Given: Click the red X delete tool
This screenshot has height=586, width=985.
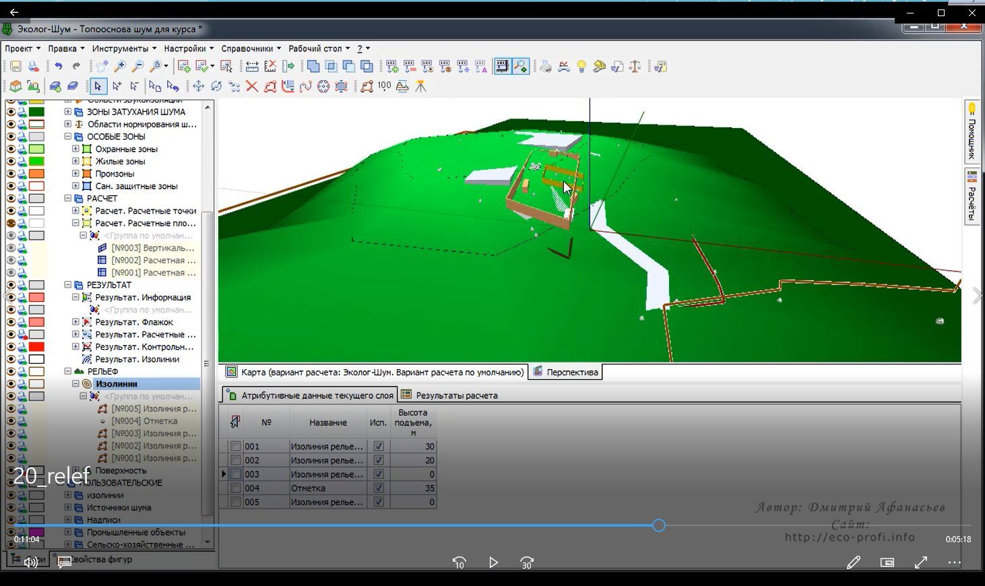Looking at the screenshot, I should [x=252, y=86].
